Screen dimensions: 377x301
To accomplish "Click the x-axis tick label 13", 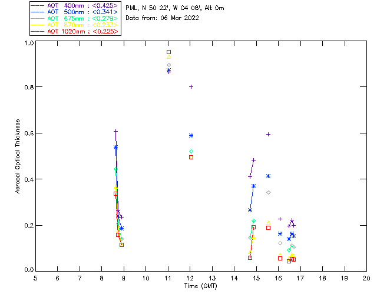I will [212, 278].
